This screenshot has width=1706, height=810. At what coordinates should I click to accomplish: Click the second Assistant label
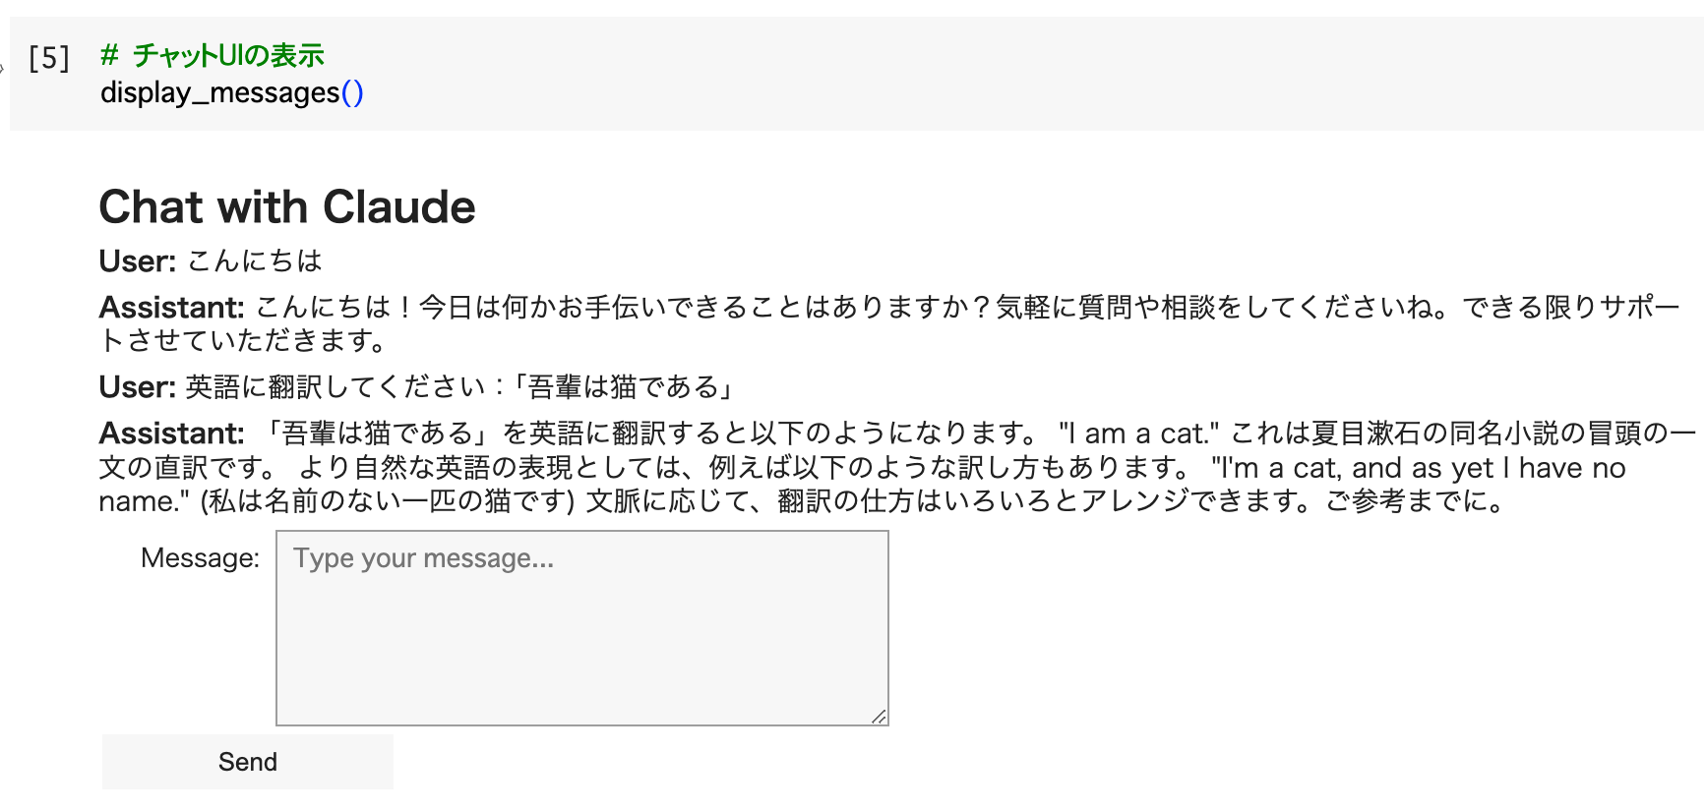click(171, 434)
